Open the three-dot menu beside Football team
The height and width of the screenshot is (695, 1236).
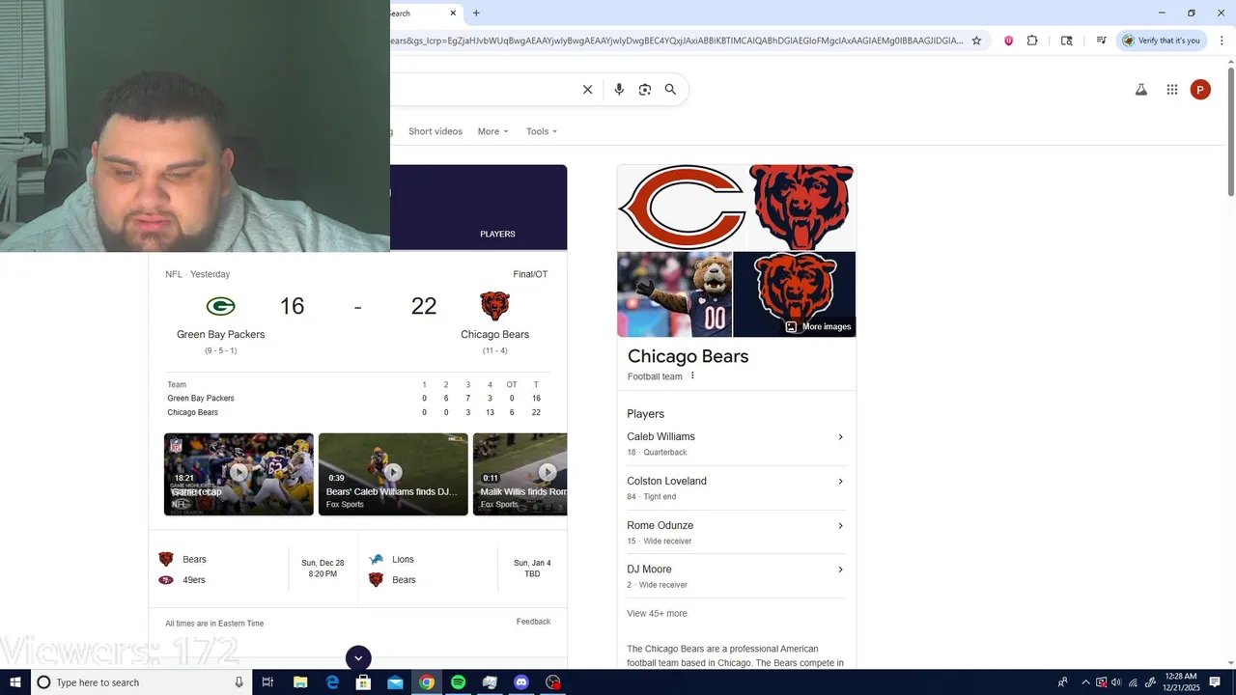692,376
